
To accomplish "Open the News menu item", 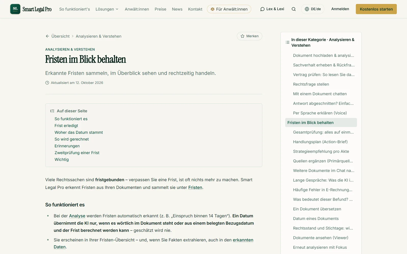I will (x=177, y=9).
